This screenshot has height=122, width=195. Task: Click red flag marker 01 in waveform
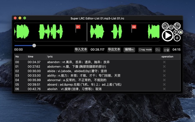tap(78, 27)
